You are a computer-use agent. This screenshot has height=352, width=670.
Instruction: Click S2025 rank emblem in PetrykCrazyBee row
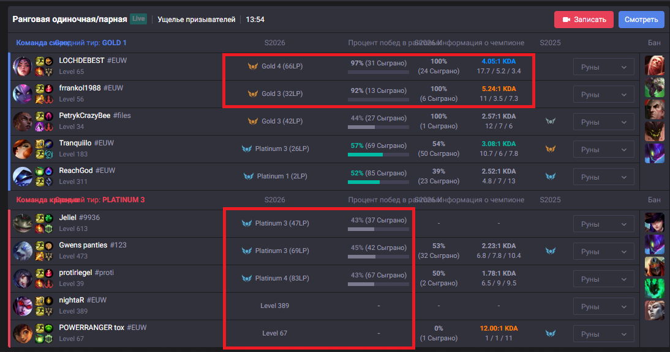[551, 122]
